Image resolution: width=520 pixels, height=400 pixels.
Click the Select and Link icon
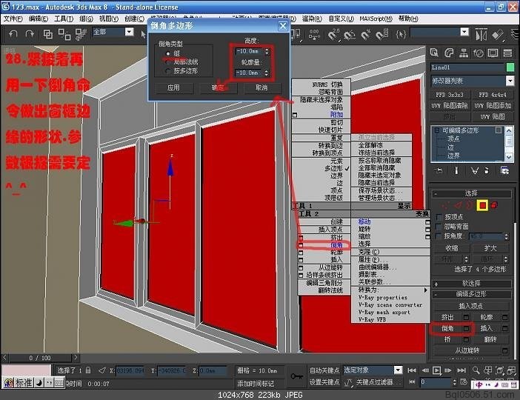(x=48, y=34)
